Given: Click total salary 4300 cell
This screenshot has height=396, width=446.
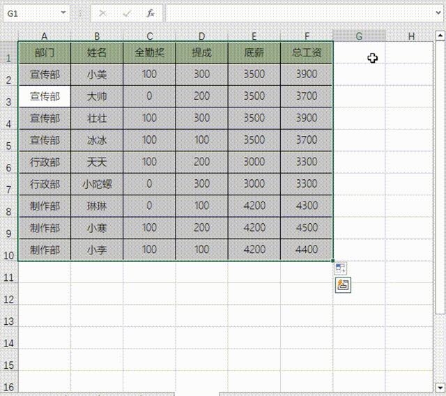Looking at the screenshot, I should click(x=307, y=206).
